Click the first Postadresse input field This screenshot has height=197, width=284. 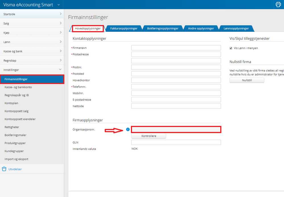[176, 54]
